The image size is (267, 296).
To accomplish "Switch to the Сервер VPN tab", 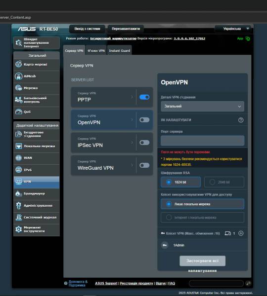I will 74,50.
